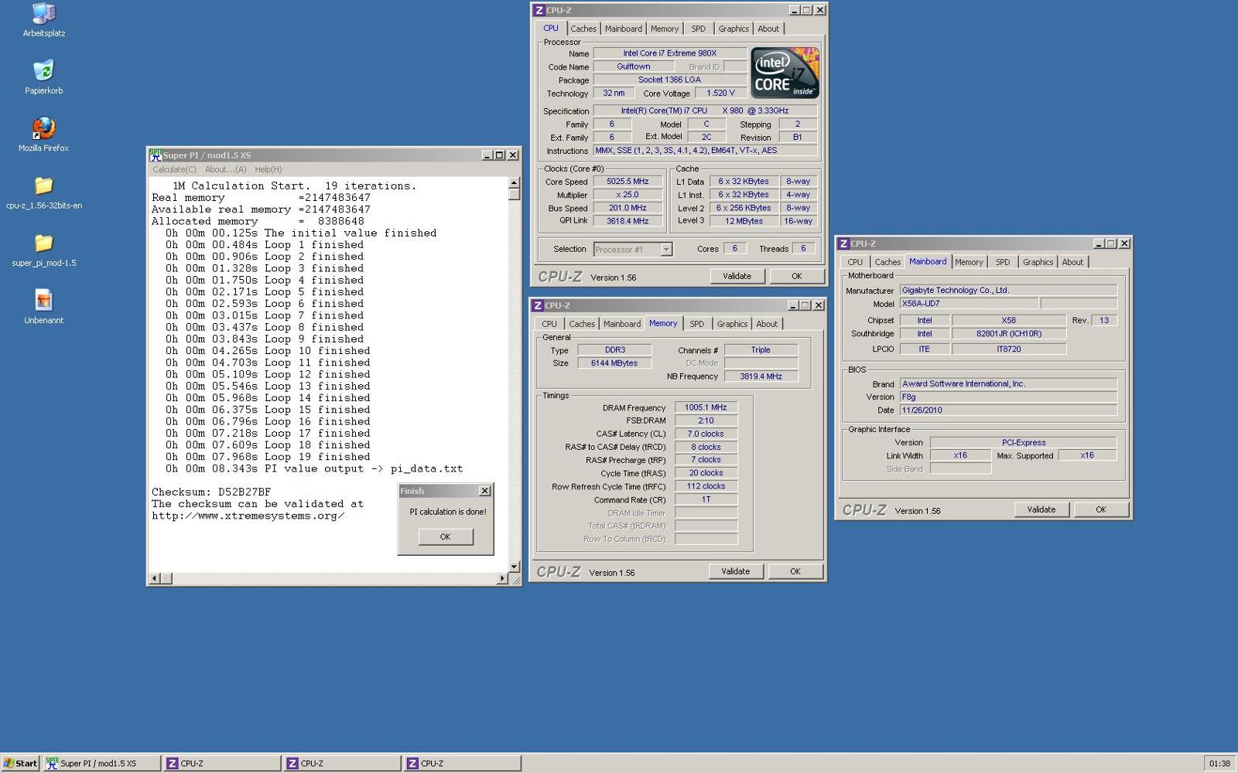The image size is (1238, 773).
Task: Switch to Graphics tab in CPU window
Action: point(733,29)
